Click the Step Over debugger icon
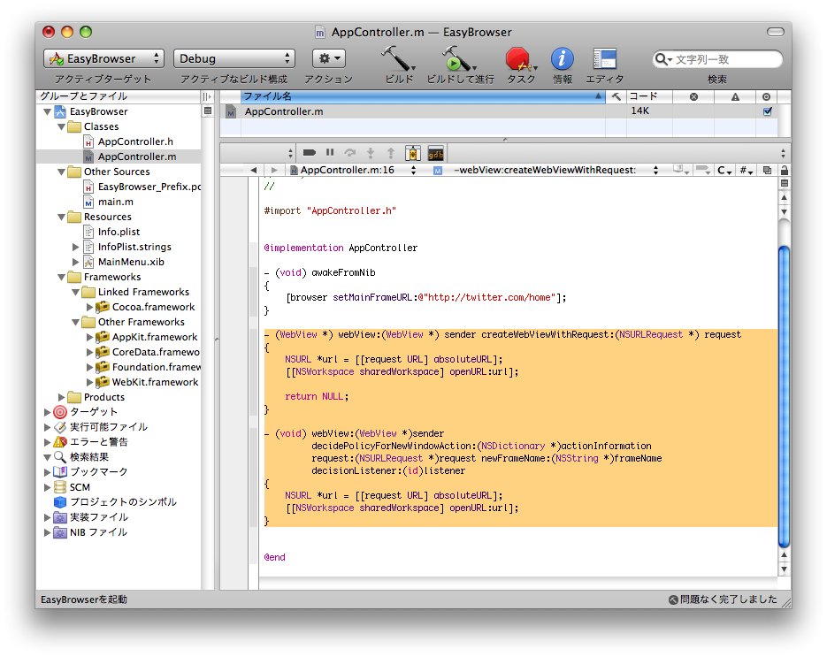This screenshot has width=827, height=657. point(349,153)
